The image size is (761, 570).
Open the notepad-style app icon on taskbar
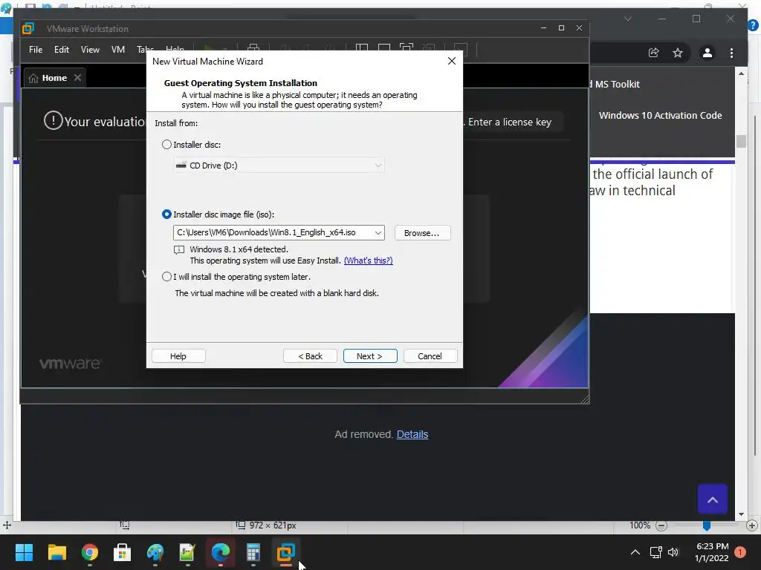coord(187,552)
